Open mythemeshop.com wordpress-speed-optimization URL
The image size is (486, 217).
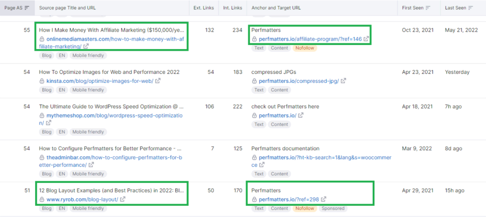[111, 119]
